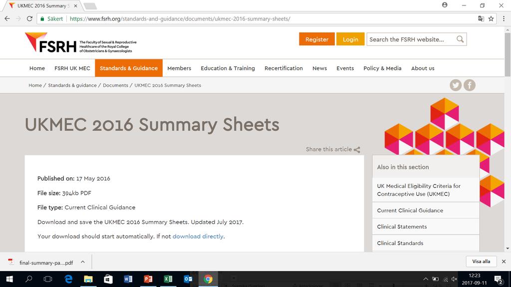Open Policy & Media menu
511x287 pixels.
(383, 68)
